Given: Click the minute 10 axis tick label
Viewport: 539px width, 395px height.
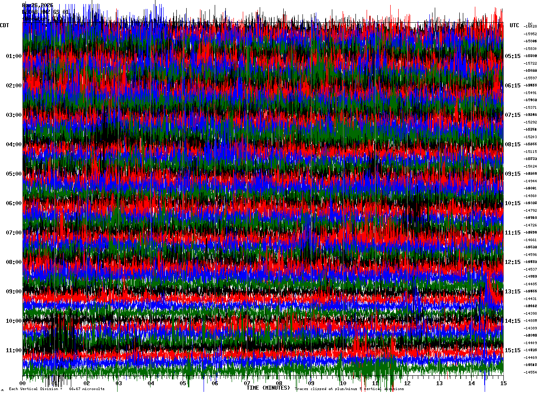Looking at the screenshot, I should [343, 383].
